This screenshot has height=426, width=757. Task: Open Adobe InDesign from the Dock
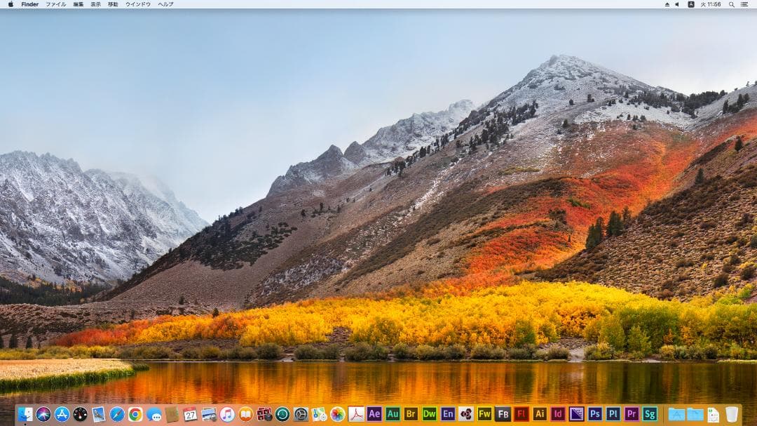coord(557,414)
